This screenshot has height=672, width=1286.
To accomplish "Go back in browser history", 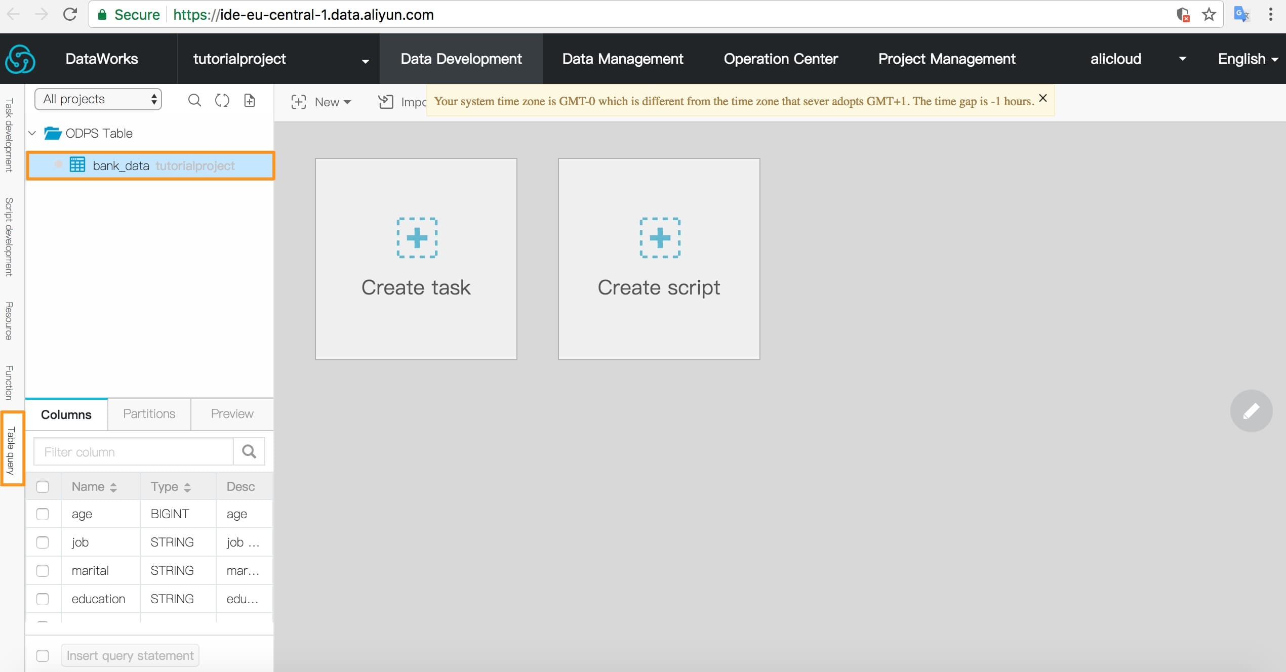I will tap(14, 14).
